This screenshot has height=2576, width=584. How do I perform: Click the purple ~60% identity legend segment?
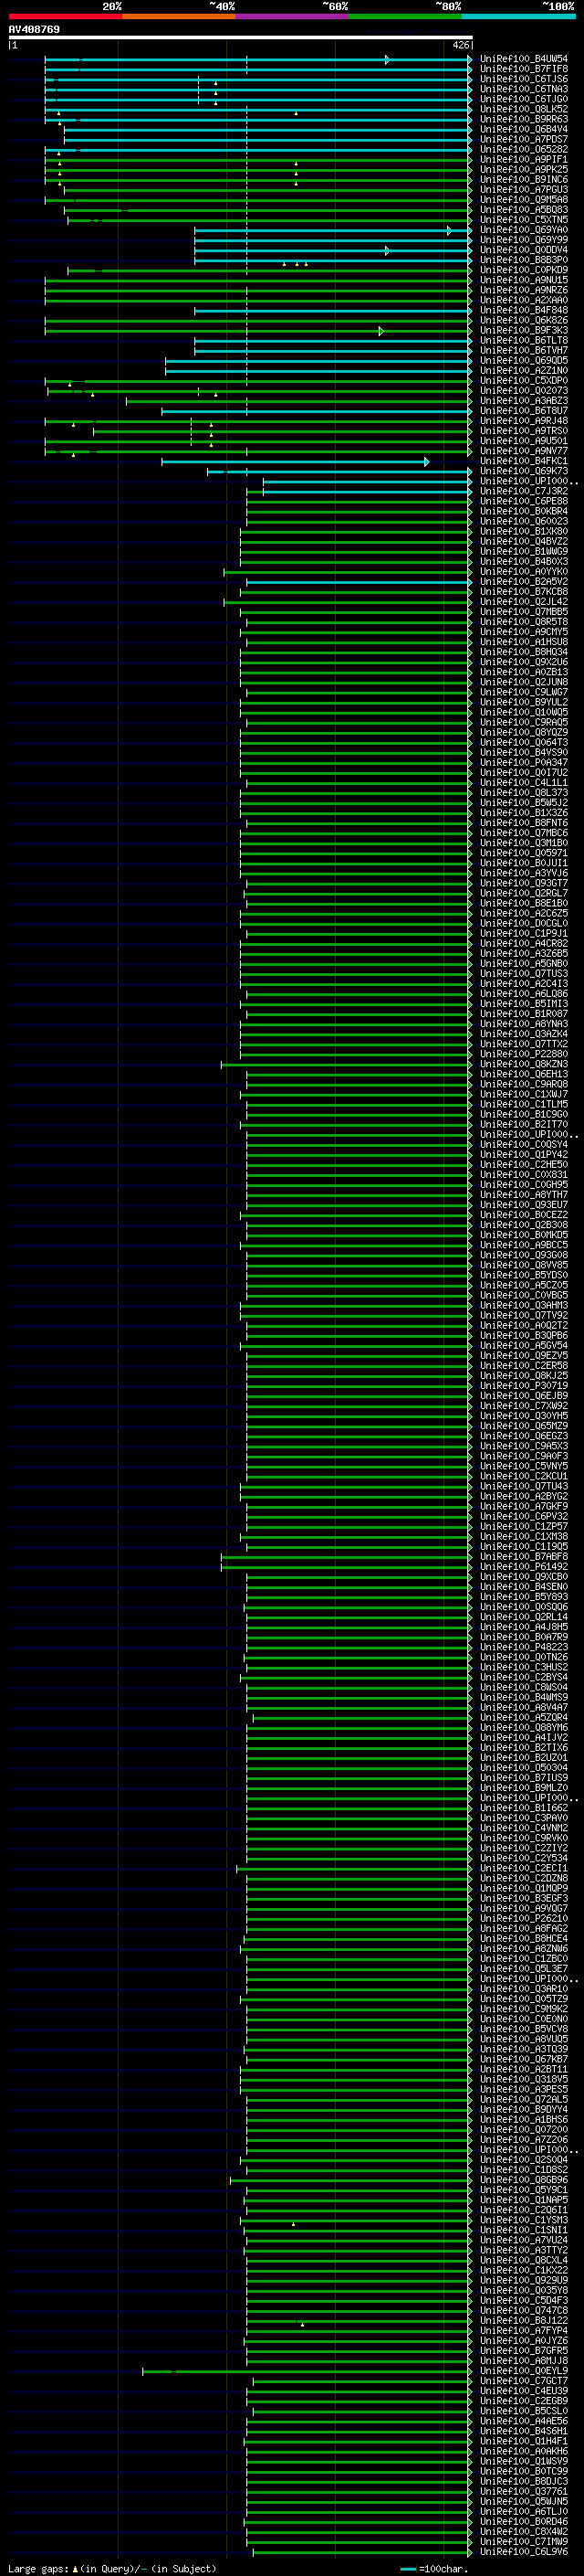pos(291,16)
